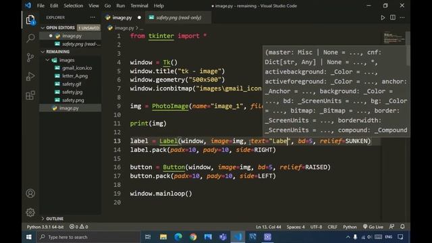The image size is (432, 243).
Task: Select Python language mode in status bar
Action: 350,227
